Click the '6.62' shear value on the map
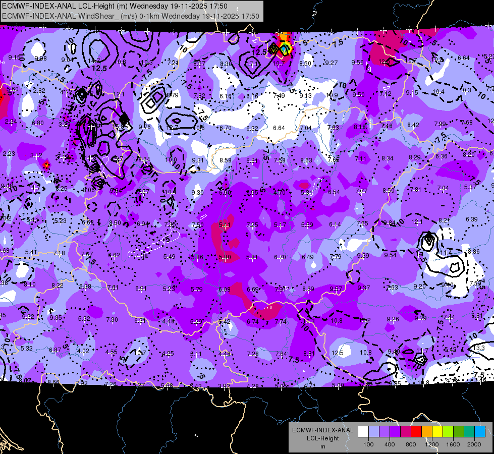 [x=114, y=255]
